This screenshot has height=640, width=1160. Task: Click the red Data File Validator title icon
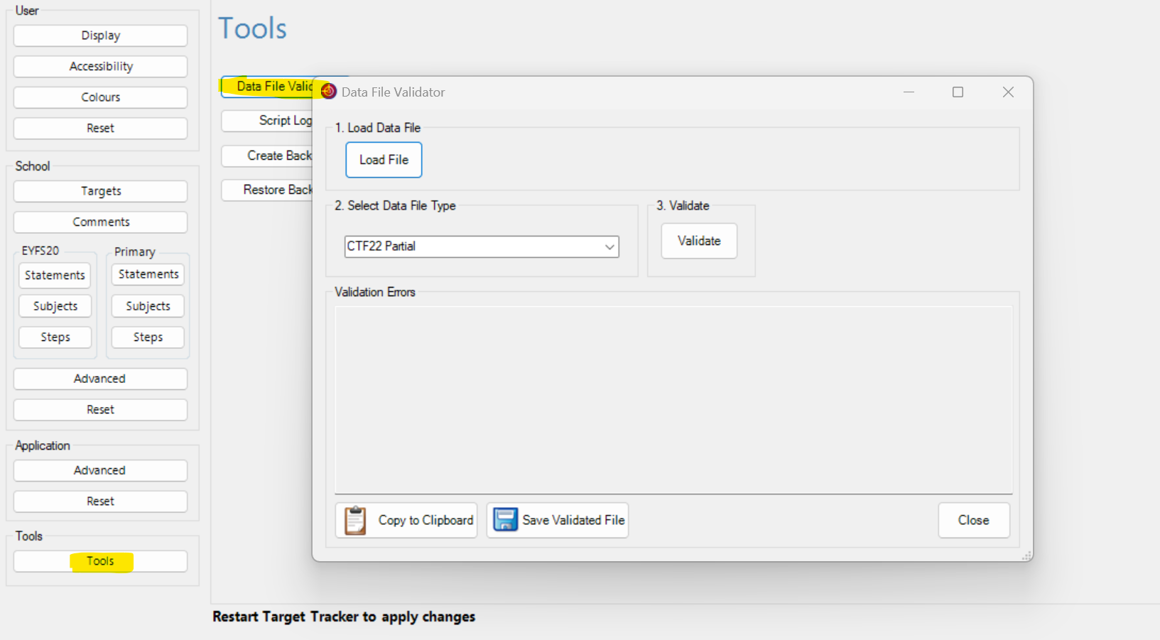[x=328, y=92]
